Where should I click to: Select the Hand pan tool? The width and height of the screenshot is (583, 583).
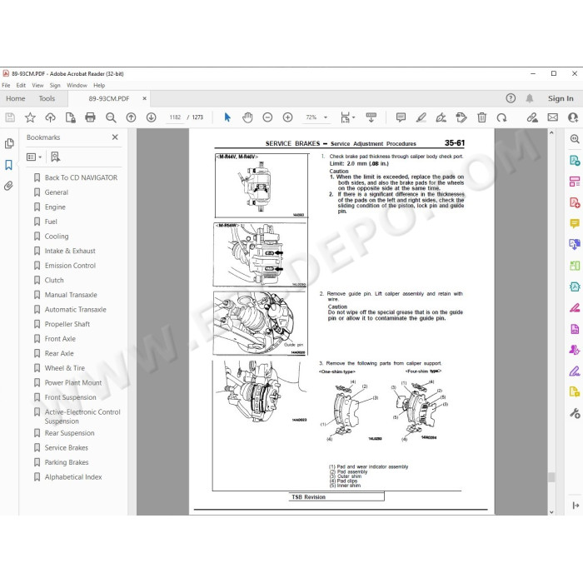247,118
